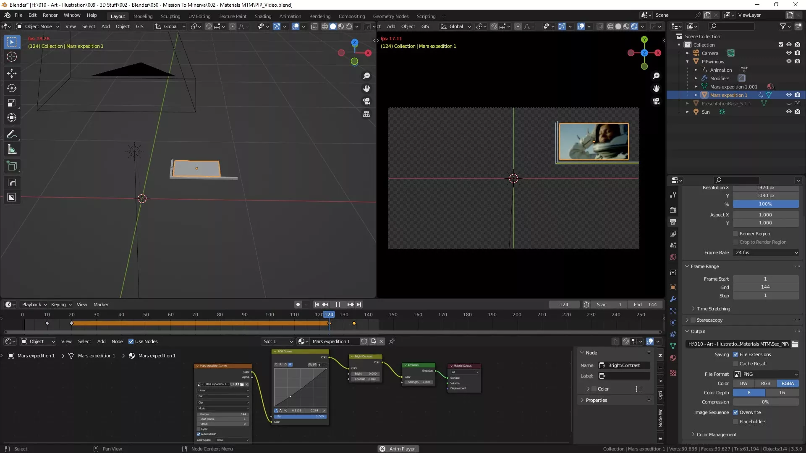The height and width of the screenshot is (453, 806).
Task: Toggle camera view in the left viewport
Action: [x=366, y=101]
